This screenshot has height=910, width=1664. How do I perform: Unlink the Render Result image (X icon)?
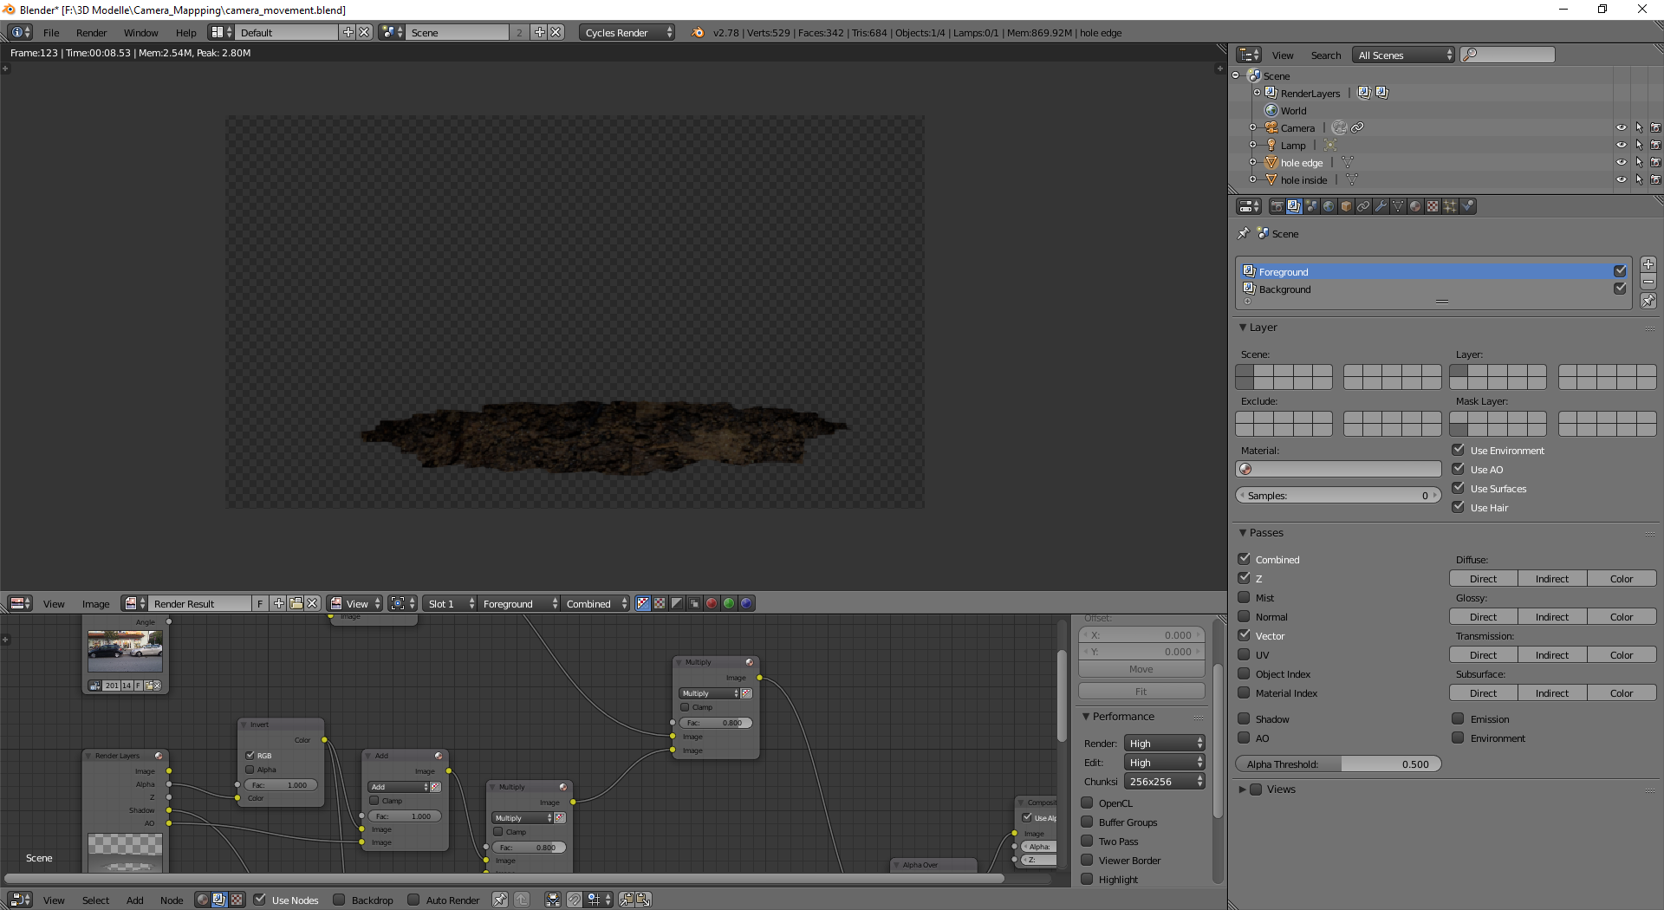(313, 603)
